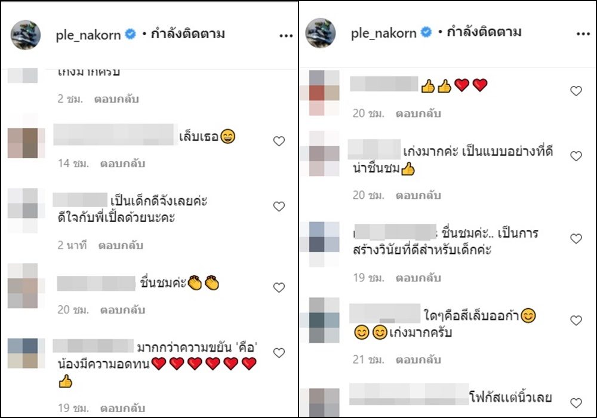Like the โฟกัสแต่นิ้วเลย comment
This screenshot has height=418, width=597.
pyautogui.click(x=576, y=402)
